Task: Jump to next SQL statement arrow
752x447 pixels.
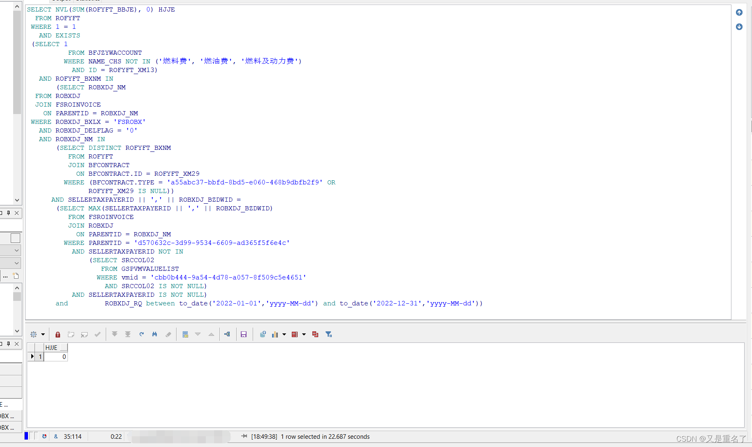Action: (739, 27)
